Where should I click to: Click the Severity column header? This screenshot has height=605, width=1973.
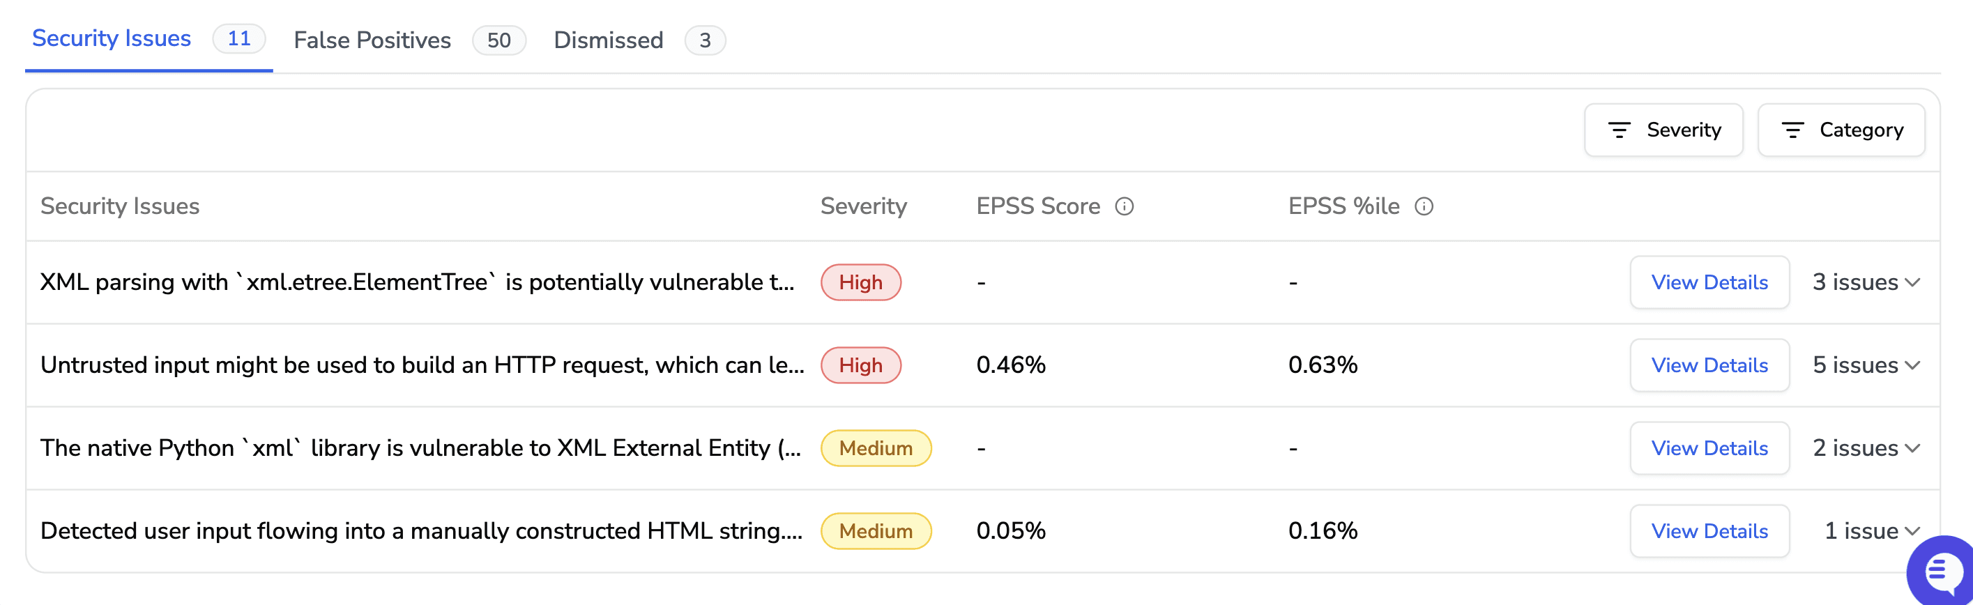[x=863, y=206]
